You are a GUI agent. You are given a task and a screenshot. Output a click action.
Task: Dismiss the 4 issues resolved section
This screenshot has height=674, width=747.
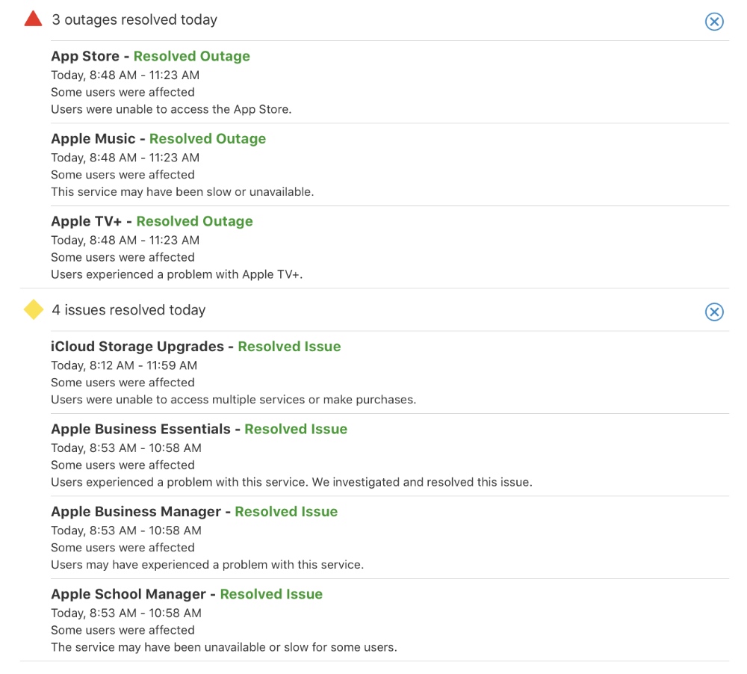[714, 312]
